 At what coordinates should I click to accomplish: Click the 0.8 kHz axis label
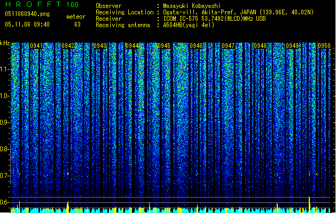[5, 149]
